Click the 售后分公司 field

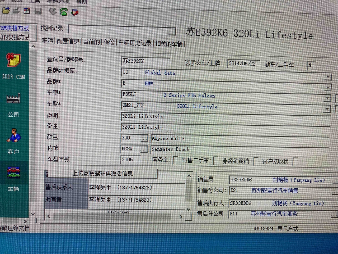[x=283, y=214]
